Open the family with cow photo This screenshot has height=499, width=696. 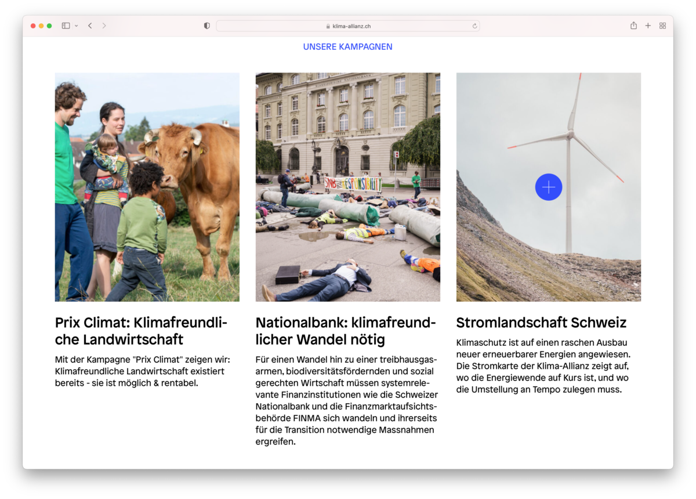click(147, 187)
